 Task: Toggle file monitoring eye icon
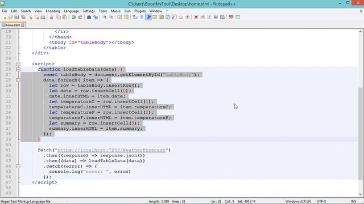pos(187,17)
